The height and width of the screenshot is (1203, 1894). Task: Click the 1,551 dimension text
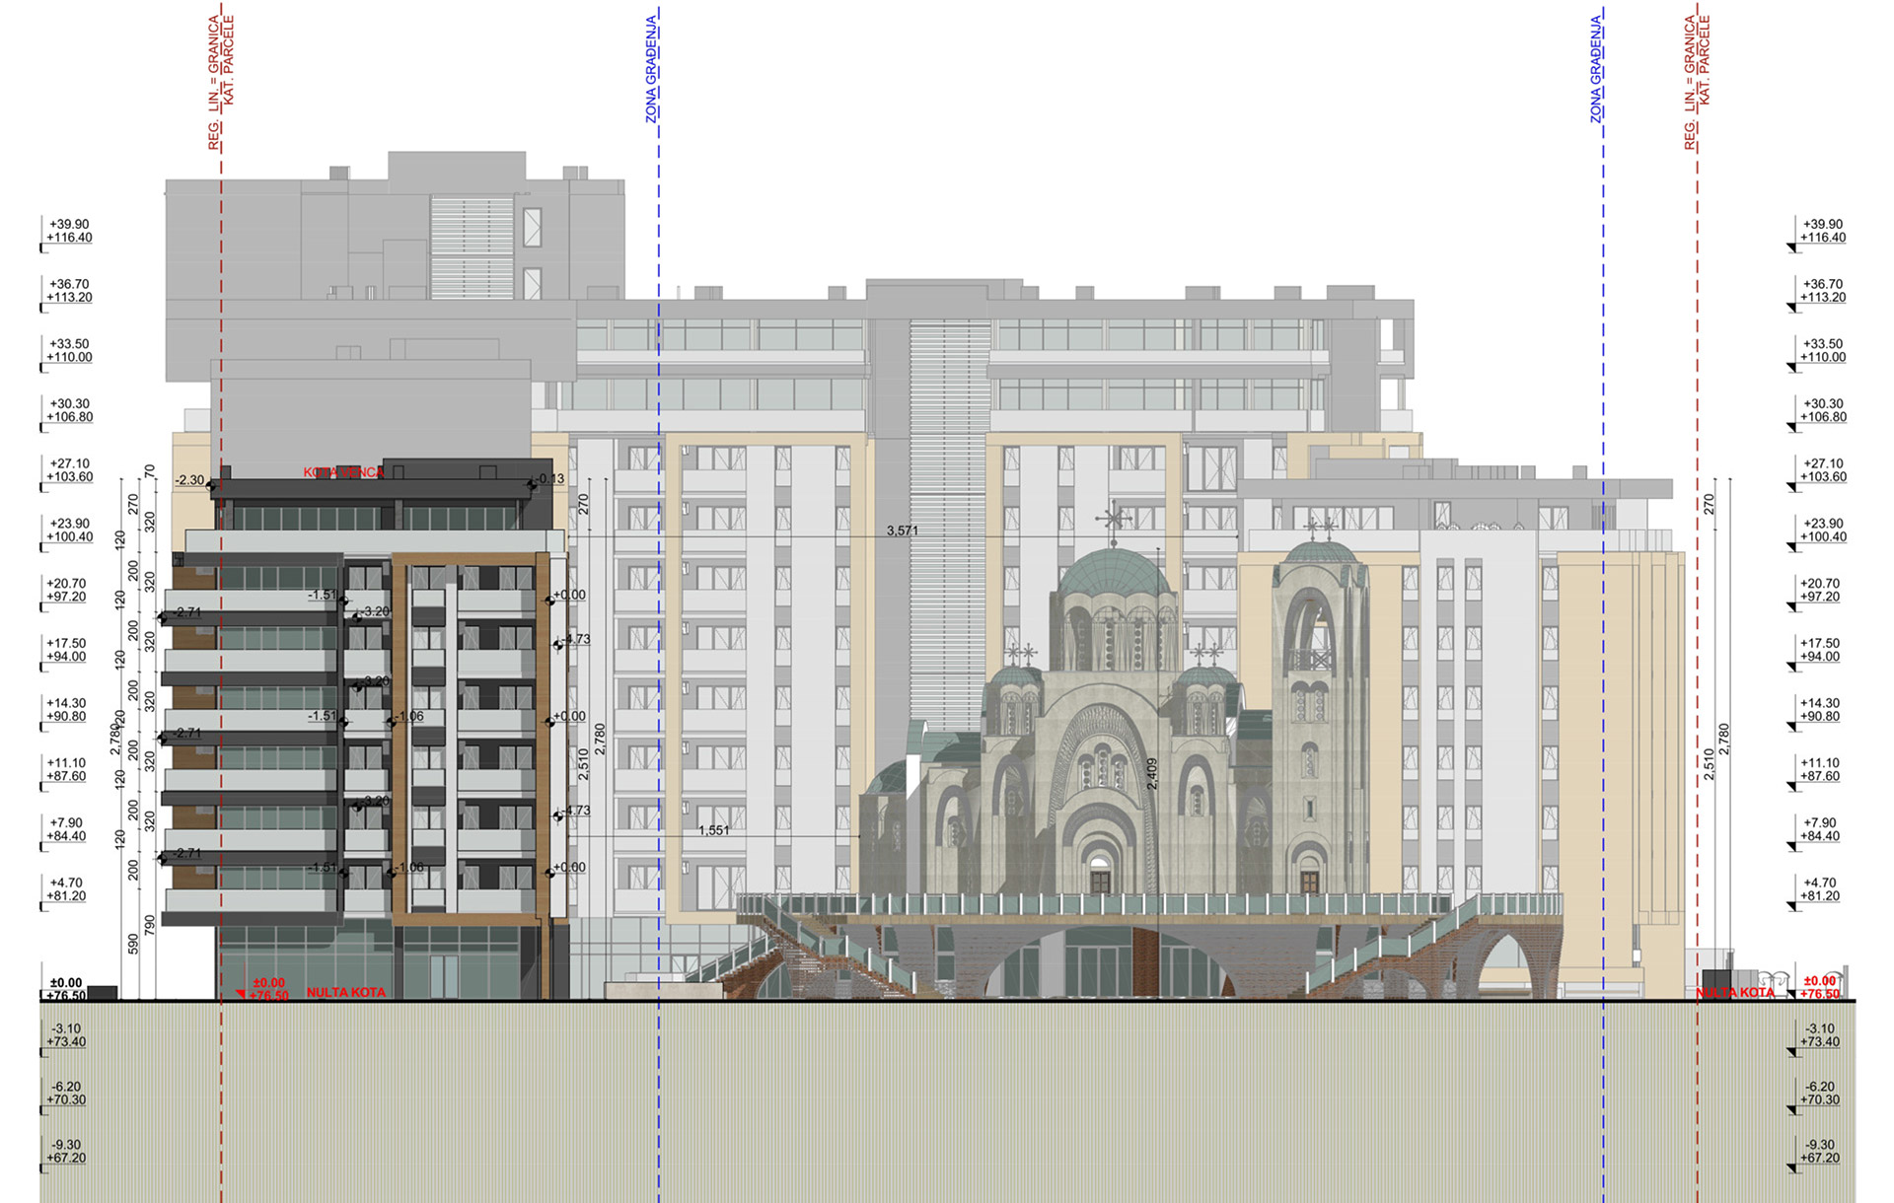(713, 830)
